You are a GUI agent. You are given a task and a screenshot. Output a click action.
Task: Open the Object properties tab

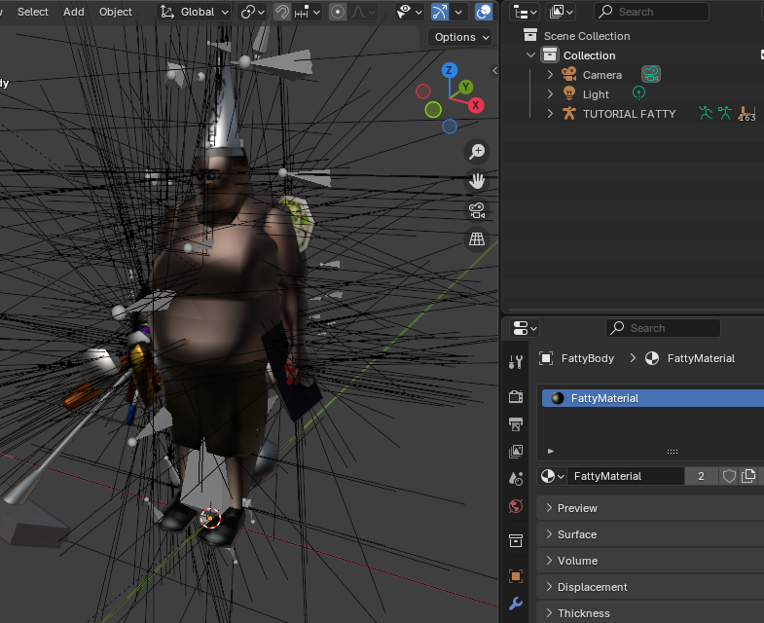516,576
